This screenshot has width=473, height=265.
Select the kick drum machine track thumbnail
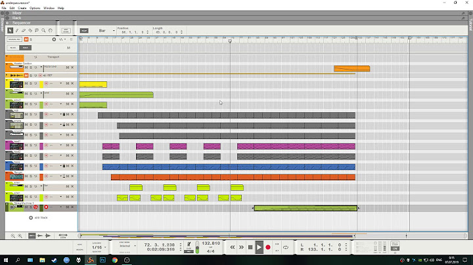click(x=16, y=115)
